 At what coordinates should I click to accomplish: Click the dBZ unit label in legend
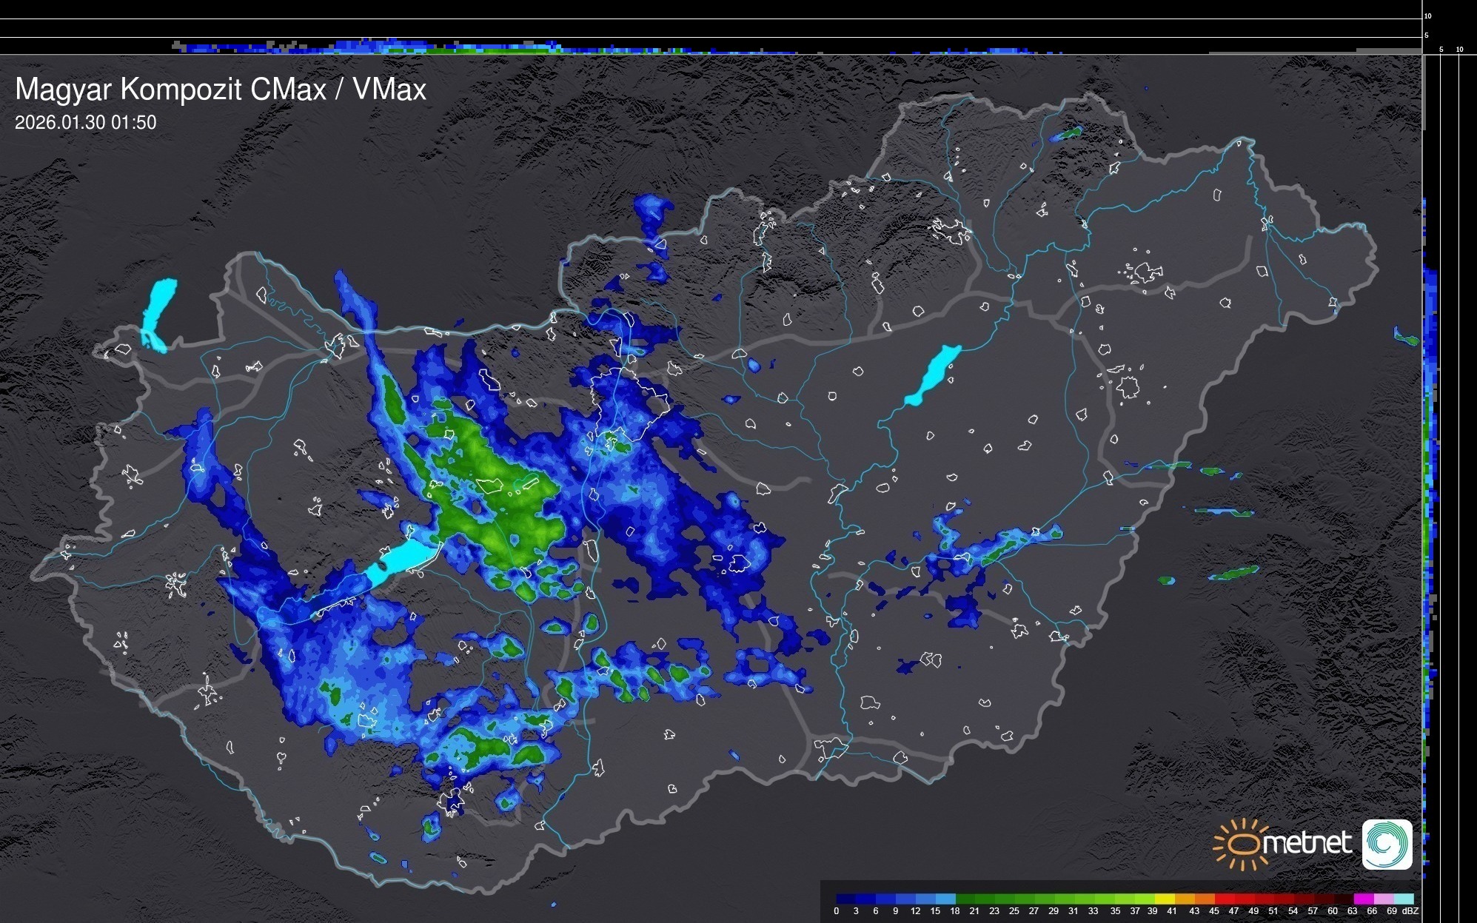(1410, 911)
